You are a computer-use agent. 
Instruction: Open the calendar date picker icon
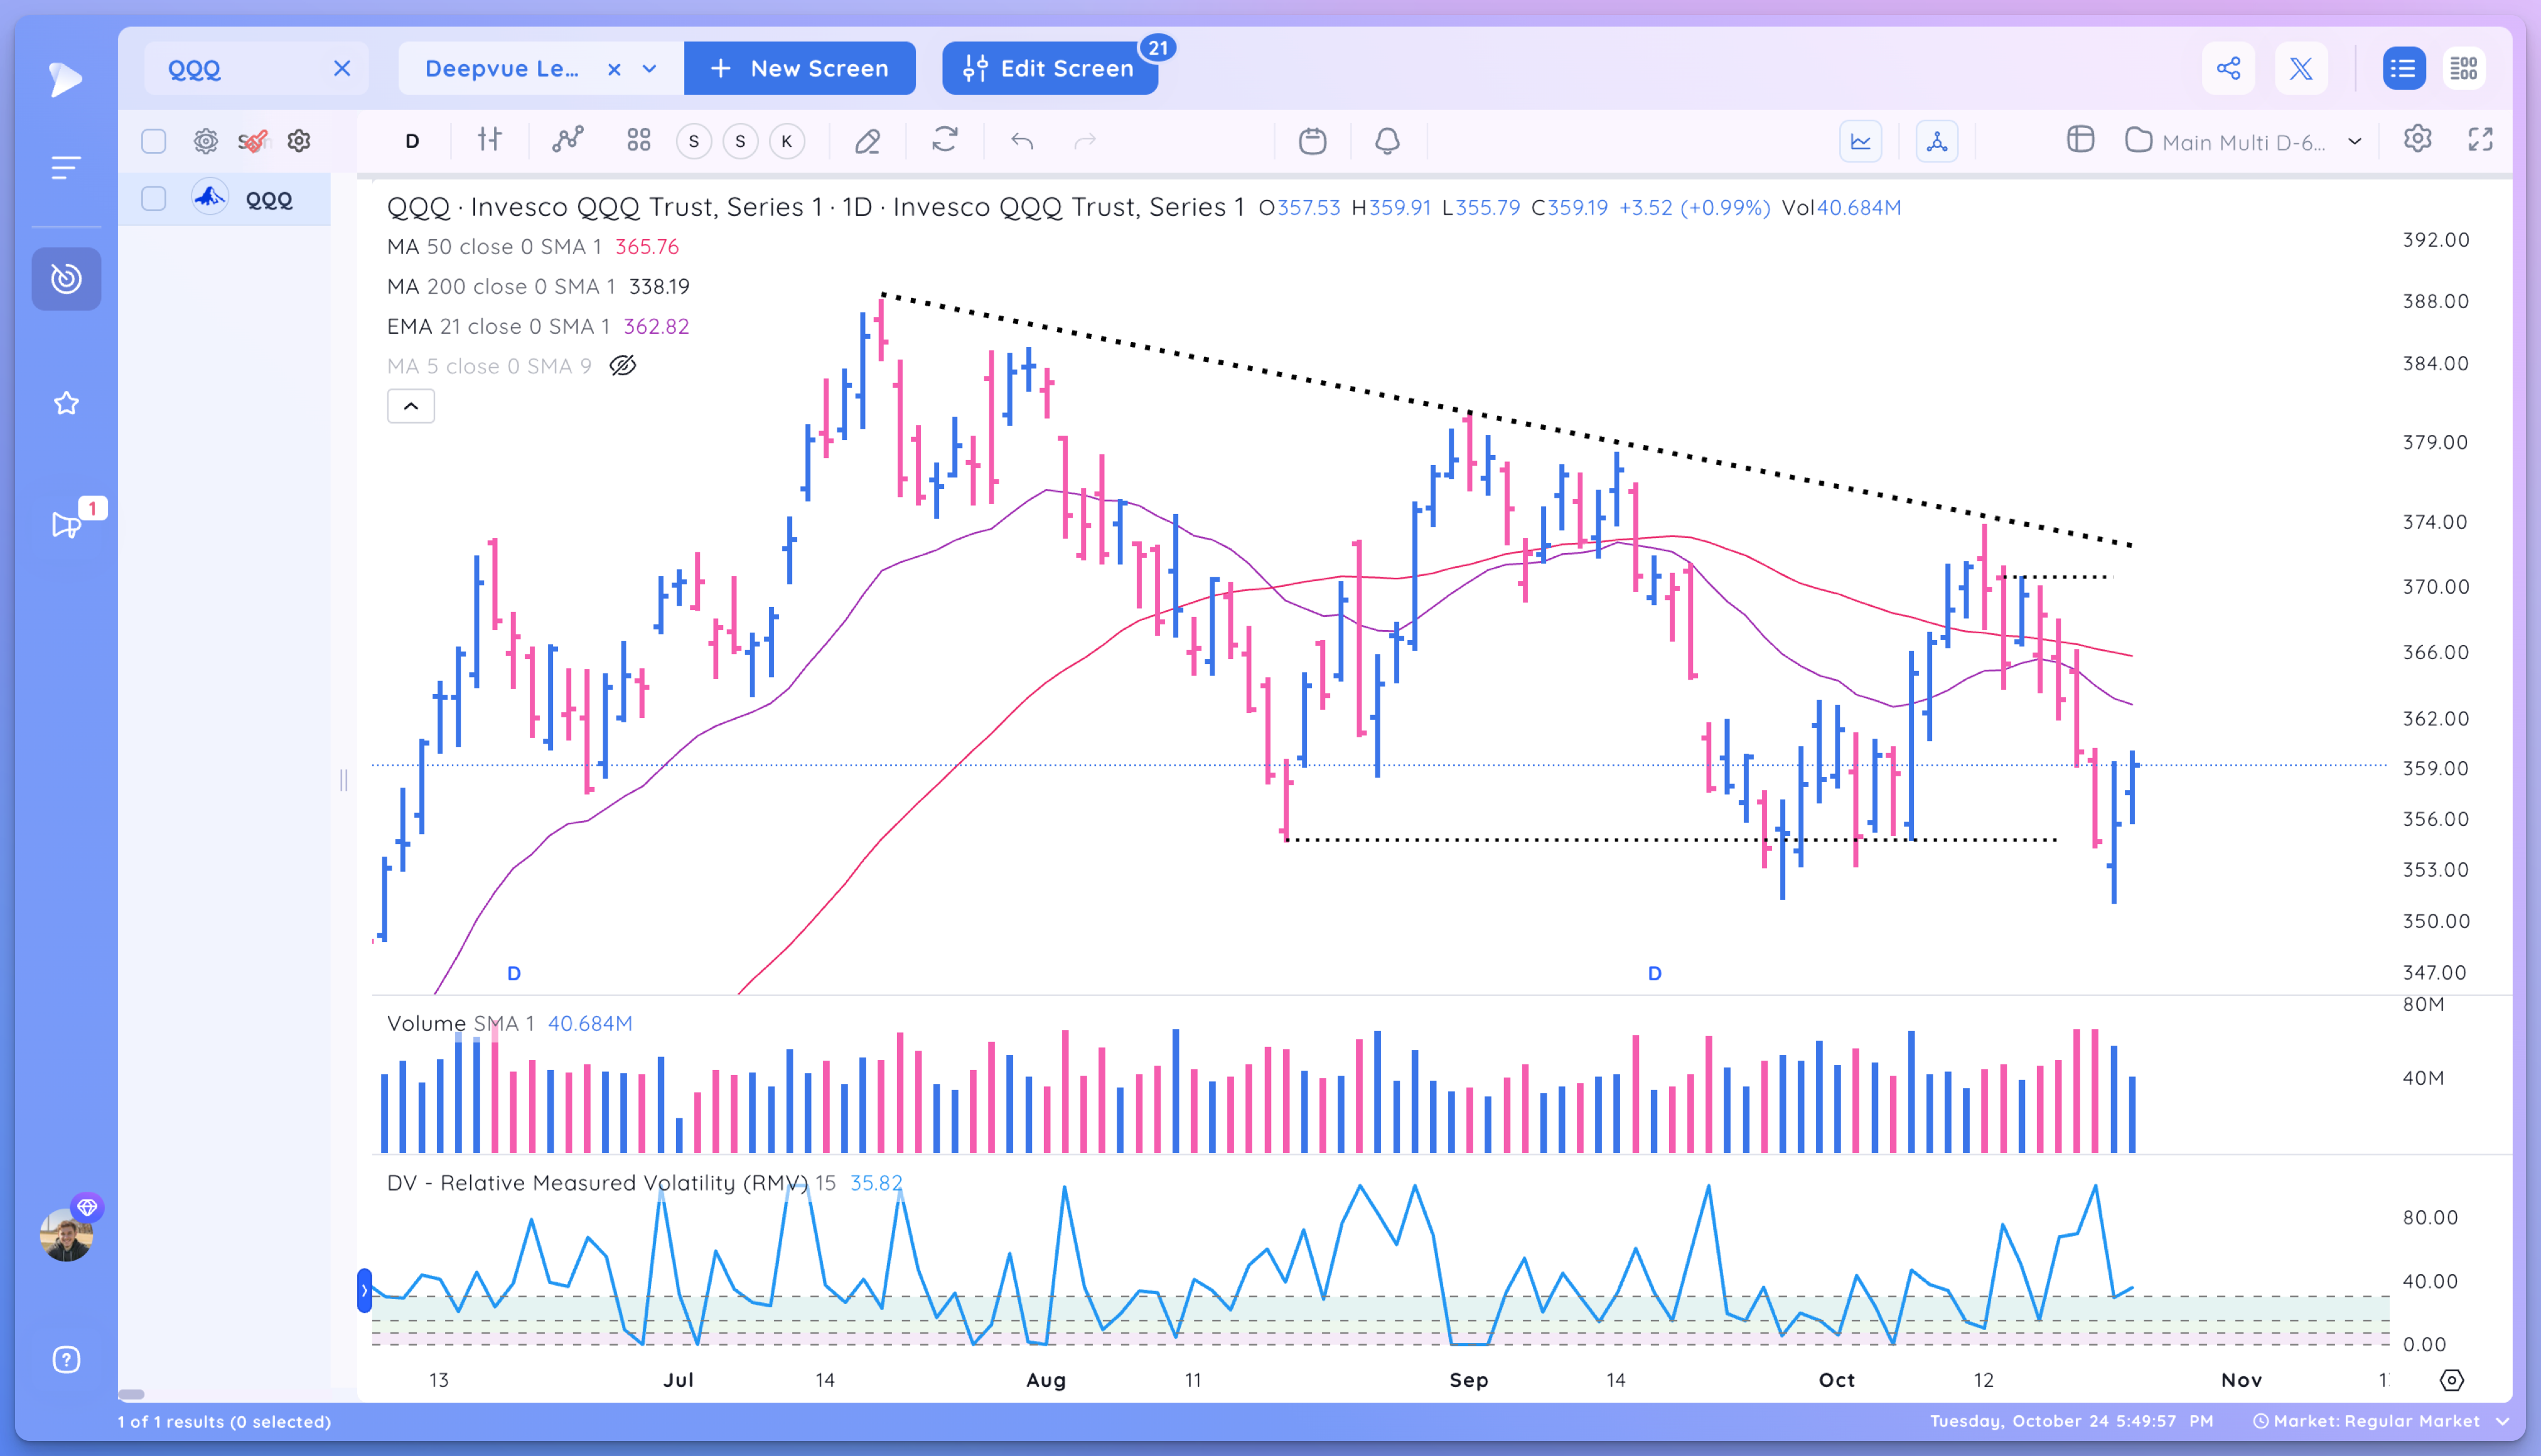pos(1312,141)
